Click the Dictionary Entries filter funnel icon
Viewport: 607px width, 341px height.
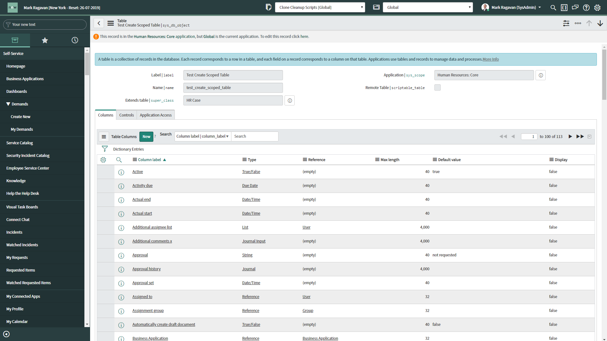(105, 149)
